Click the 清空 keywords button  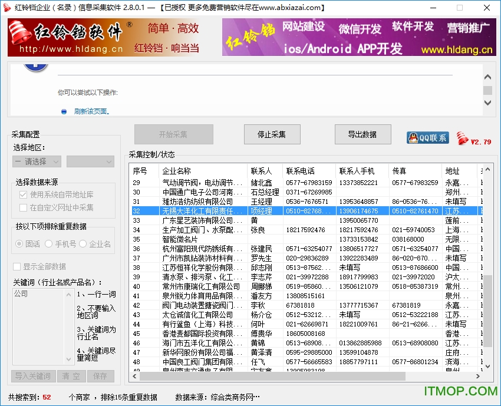(x=71, y=376)
